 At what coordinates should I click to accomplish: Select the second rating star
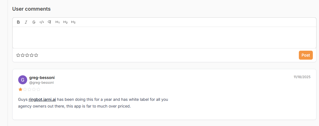point(23,55)
